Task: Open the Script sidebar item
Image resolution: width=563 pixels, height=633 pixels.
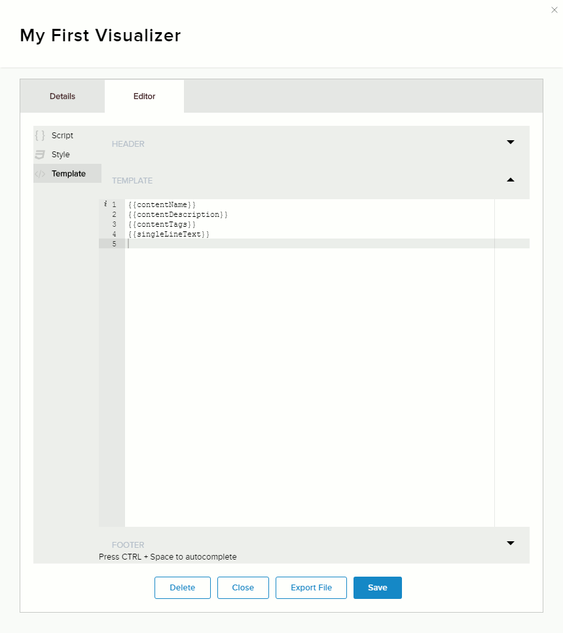Action: (61, 136)
